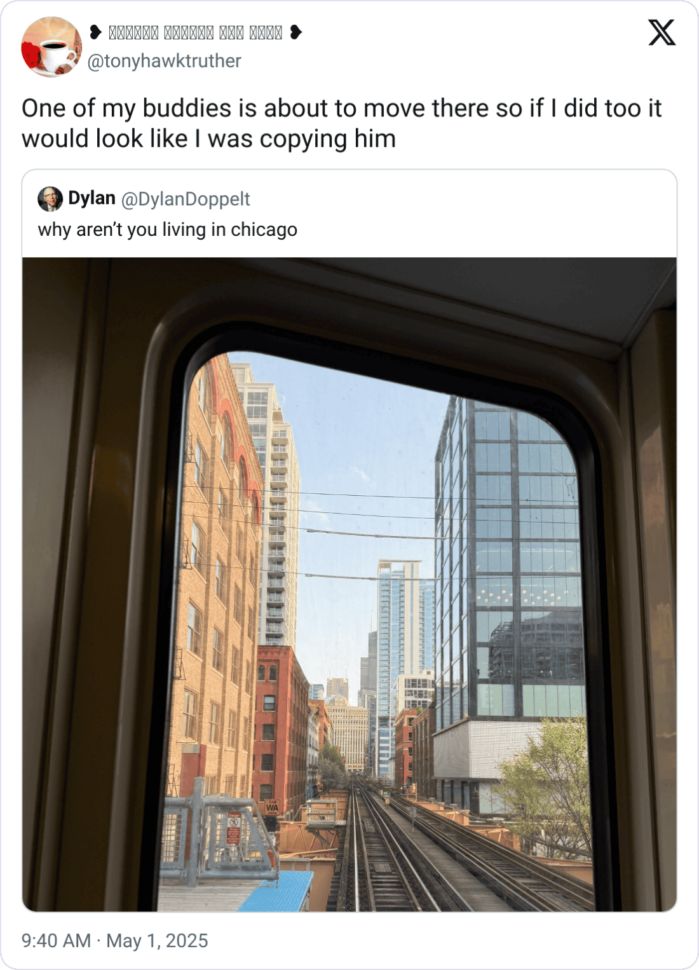Click the stylized display name text
The height and width of the screenshot is (970, 699).
click(195, 32)
